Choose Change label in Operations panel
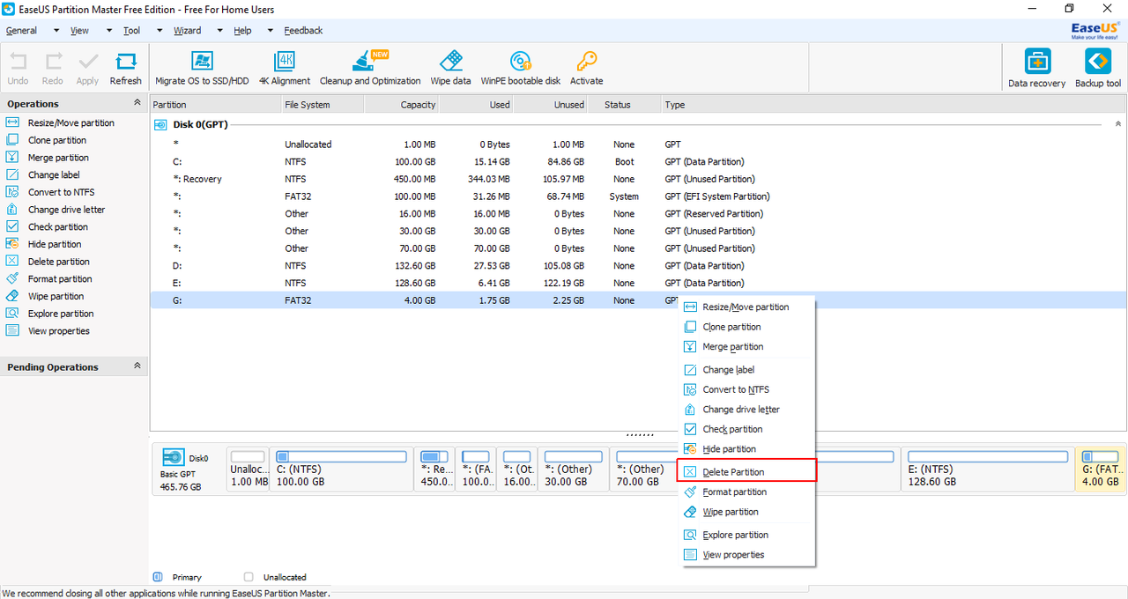Screen dimensions: 1128x599 click(x=42, y=175)
